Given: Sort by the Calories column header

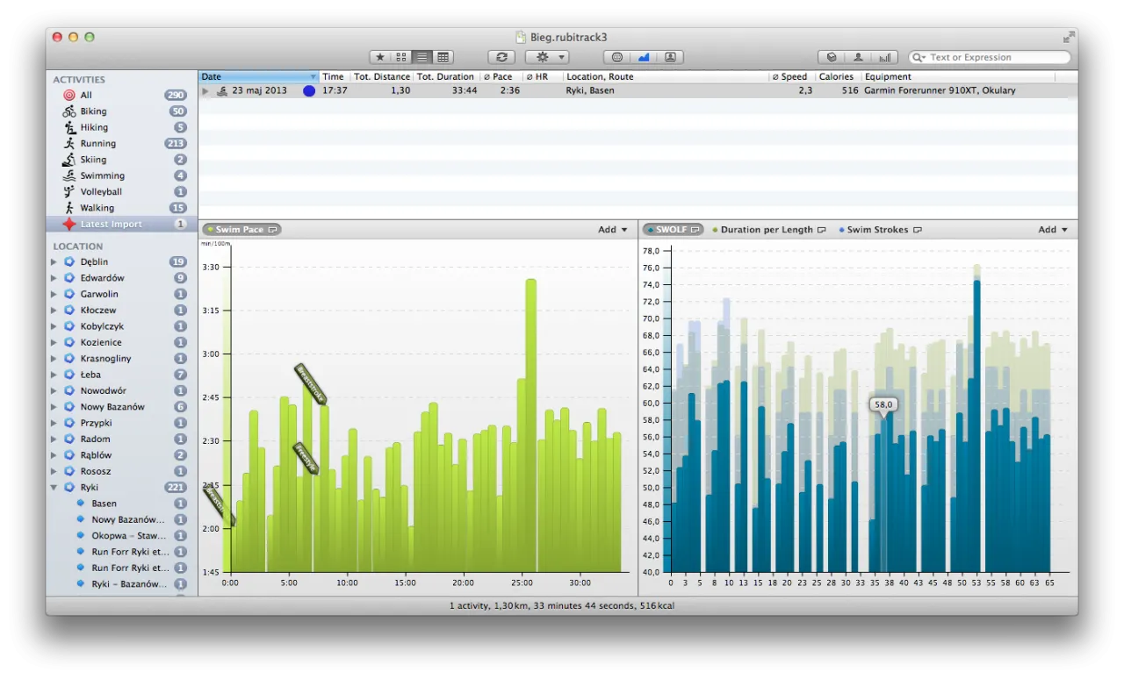Looking at the screenshot, I should click(x=836, y=77).
